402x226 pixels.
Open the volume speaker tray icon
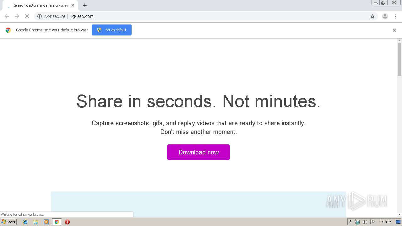click(x=365, y=222)
